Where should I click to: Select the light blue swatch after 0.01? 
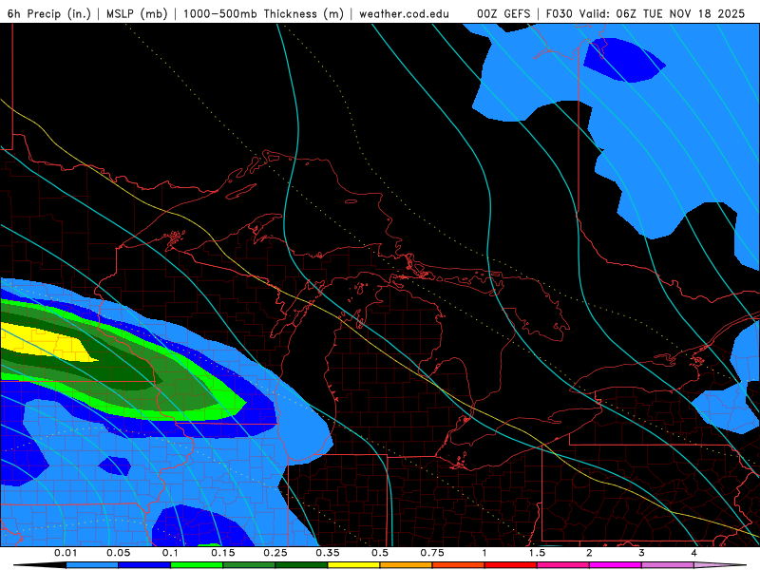click(92, 565)
